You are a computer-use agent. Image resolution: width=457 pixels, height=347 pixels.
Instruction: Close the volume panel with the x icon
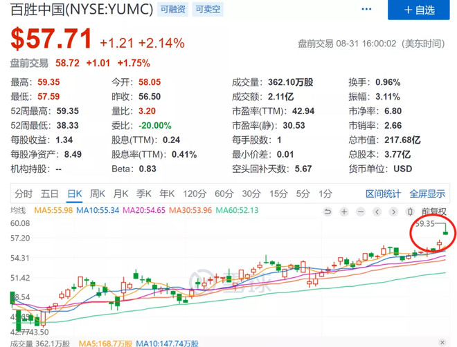[442, 342]
